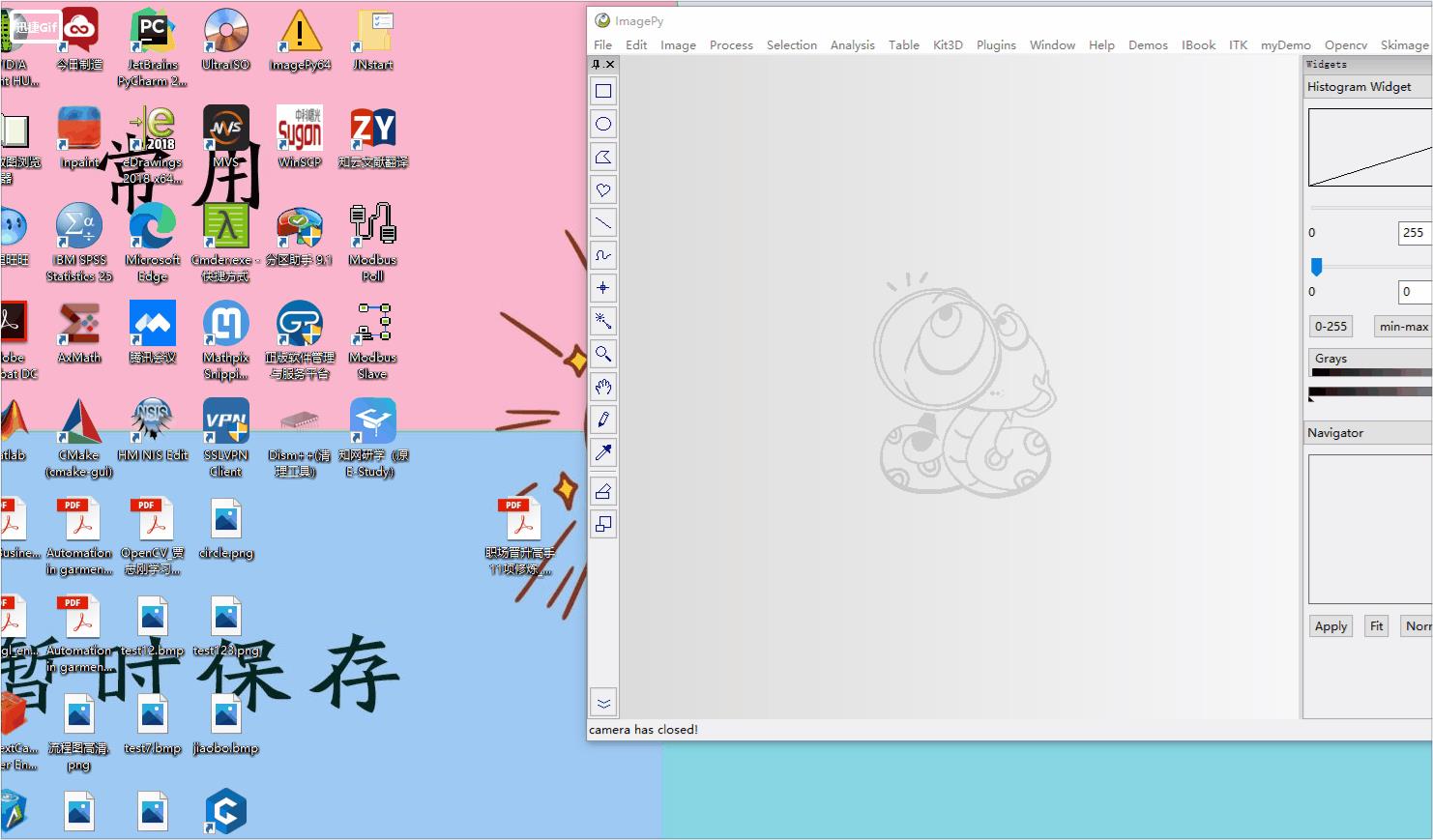Select the rectangle selection tool in ImagePy
The width and height of the screenshot is (1433, 840).
603,91
